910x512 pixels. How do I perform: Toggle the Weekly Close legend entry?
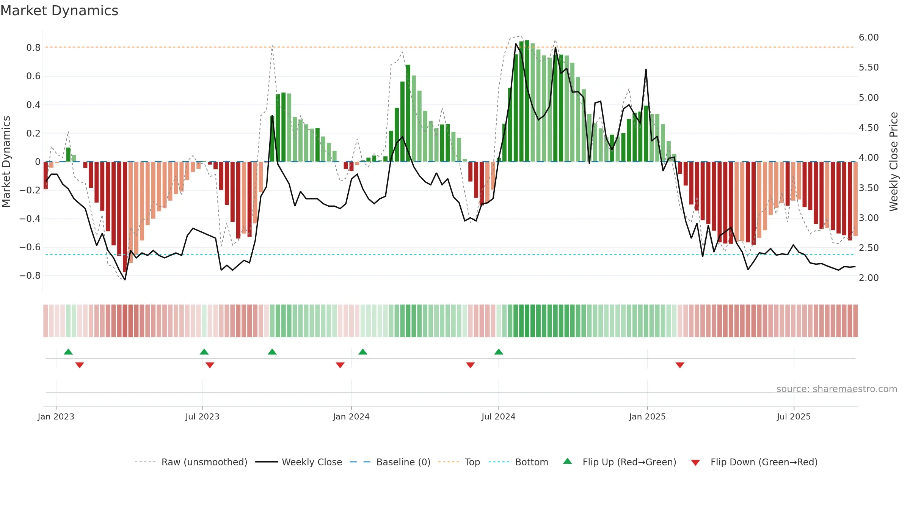[x=298, y=462]
